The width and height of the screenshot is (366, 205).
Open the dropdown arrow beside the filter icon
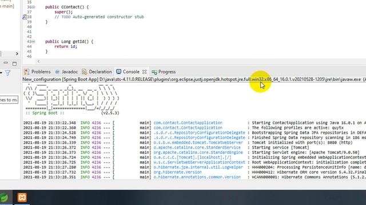1,73
